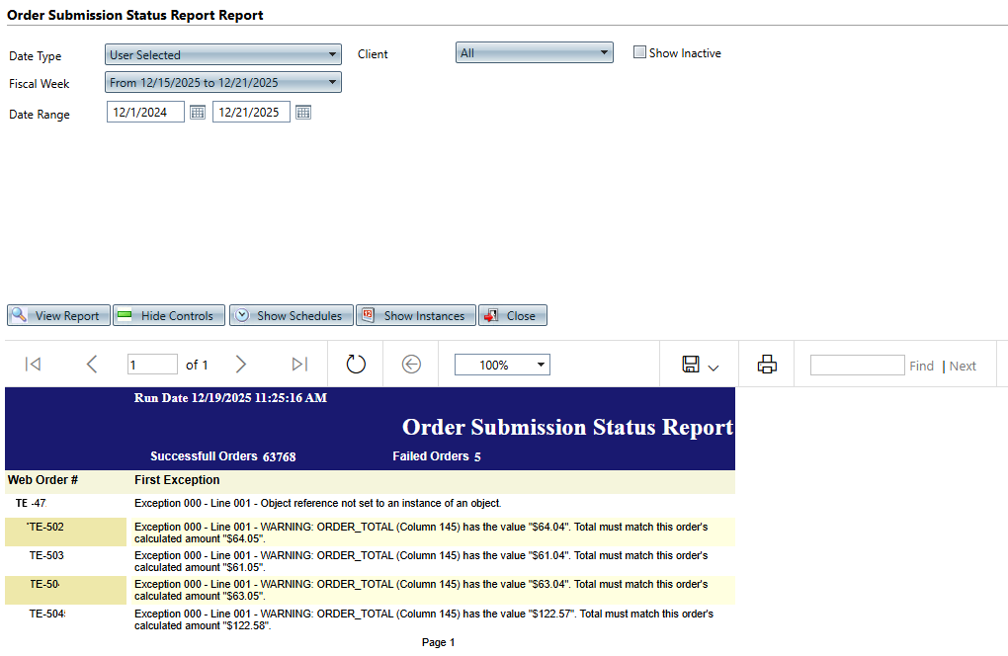Open the Client dropdown
The width and height of the screenshot is (1008, 656).
(x=534, y=53)
